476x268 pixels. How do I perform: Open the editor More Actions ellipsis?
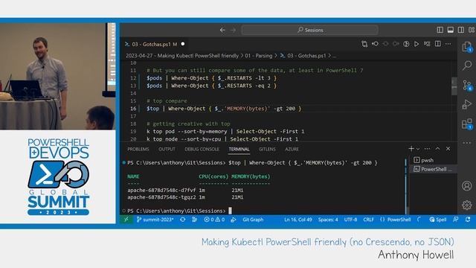[448, 44]
